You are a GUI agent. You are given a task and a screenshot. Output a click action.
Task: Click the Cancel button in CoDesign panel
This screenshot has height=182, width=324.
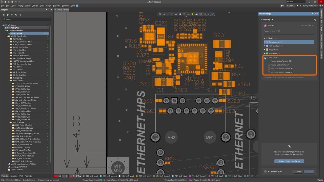pyautogui.click(x=298, y=172)
